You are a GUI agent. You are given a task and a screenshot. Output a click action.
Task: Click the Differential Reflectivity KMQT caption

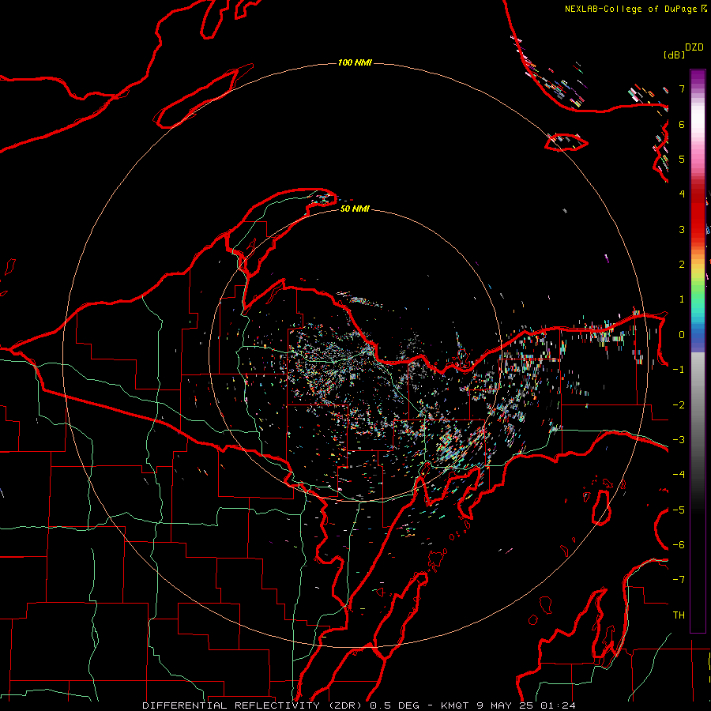[x=359, y=705]
